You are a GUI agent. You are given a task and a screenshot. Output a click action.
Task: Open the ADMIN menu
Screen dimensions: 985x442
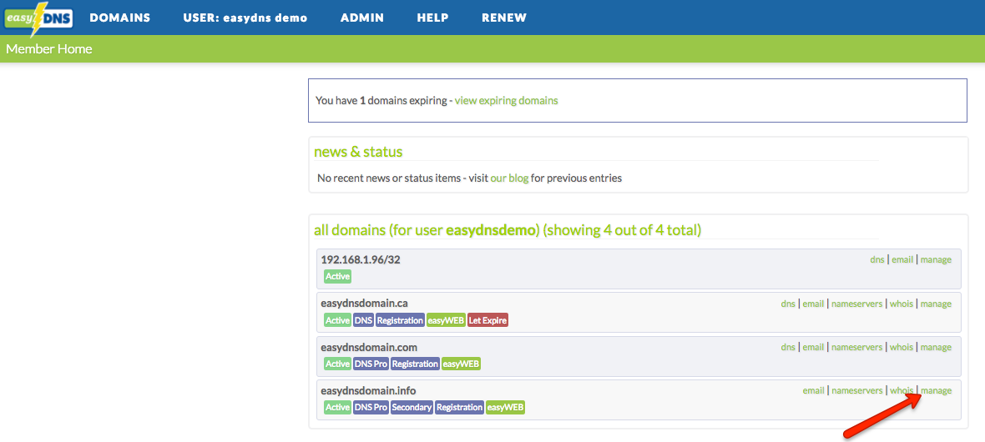pyautogui.click(x=361, y=18)
